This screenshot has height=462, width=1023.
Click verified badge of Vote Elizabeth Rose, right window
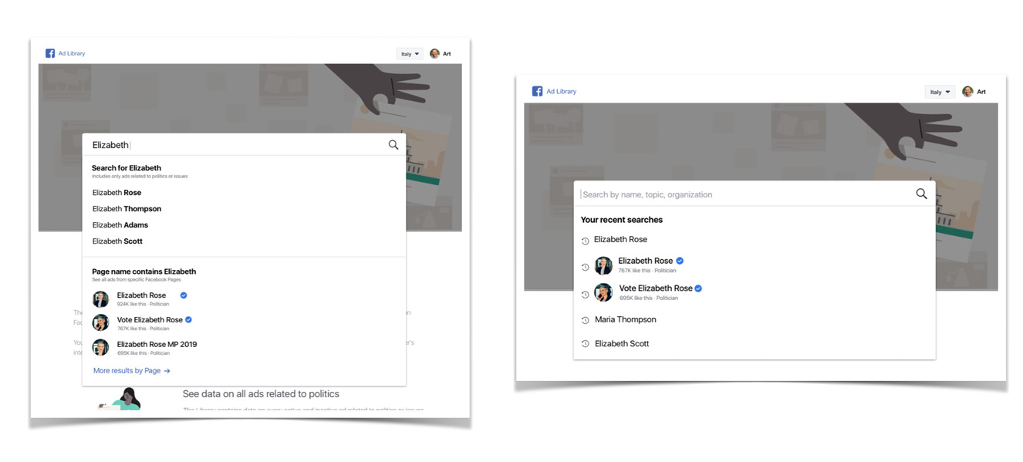[698, 288]
